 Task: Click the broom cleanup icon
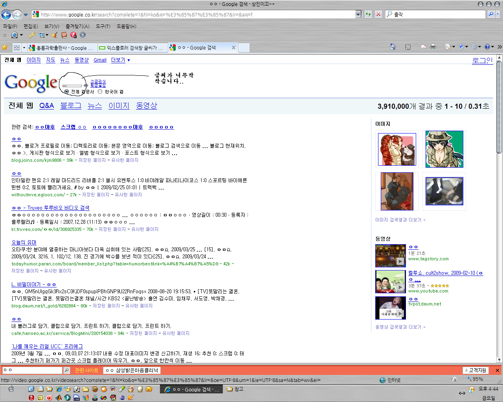[x=55, y=35]
